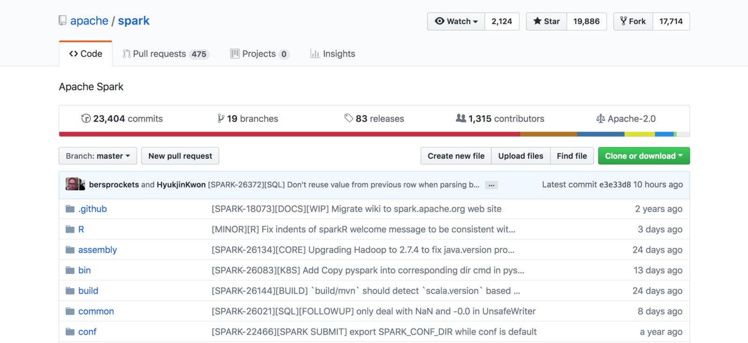Open SPARK-26372 latest commit message
Screen dimensions: 748x343
344,185
